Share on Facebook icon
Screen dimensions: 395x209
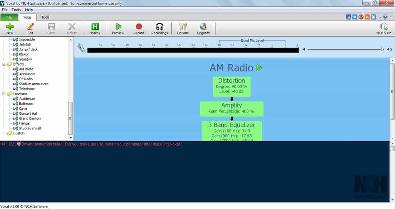pyautogui.click(x=348, y=17)
